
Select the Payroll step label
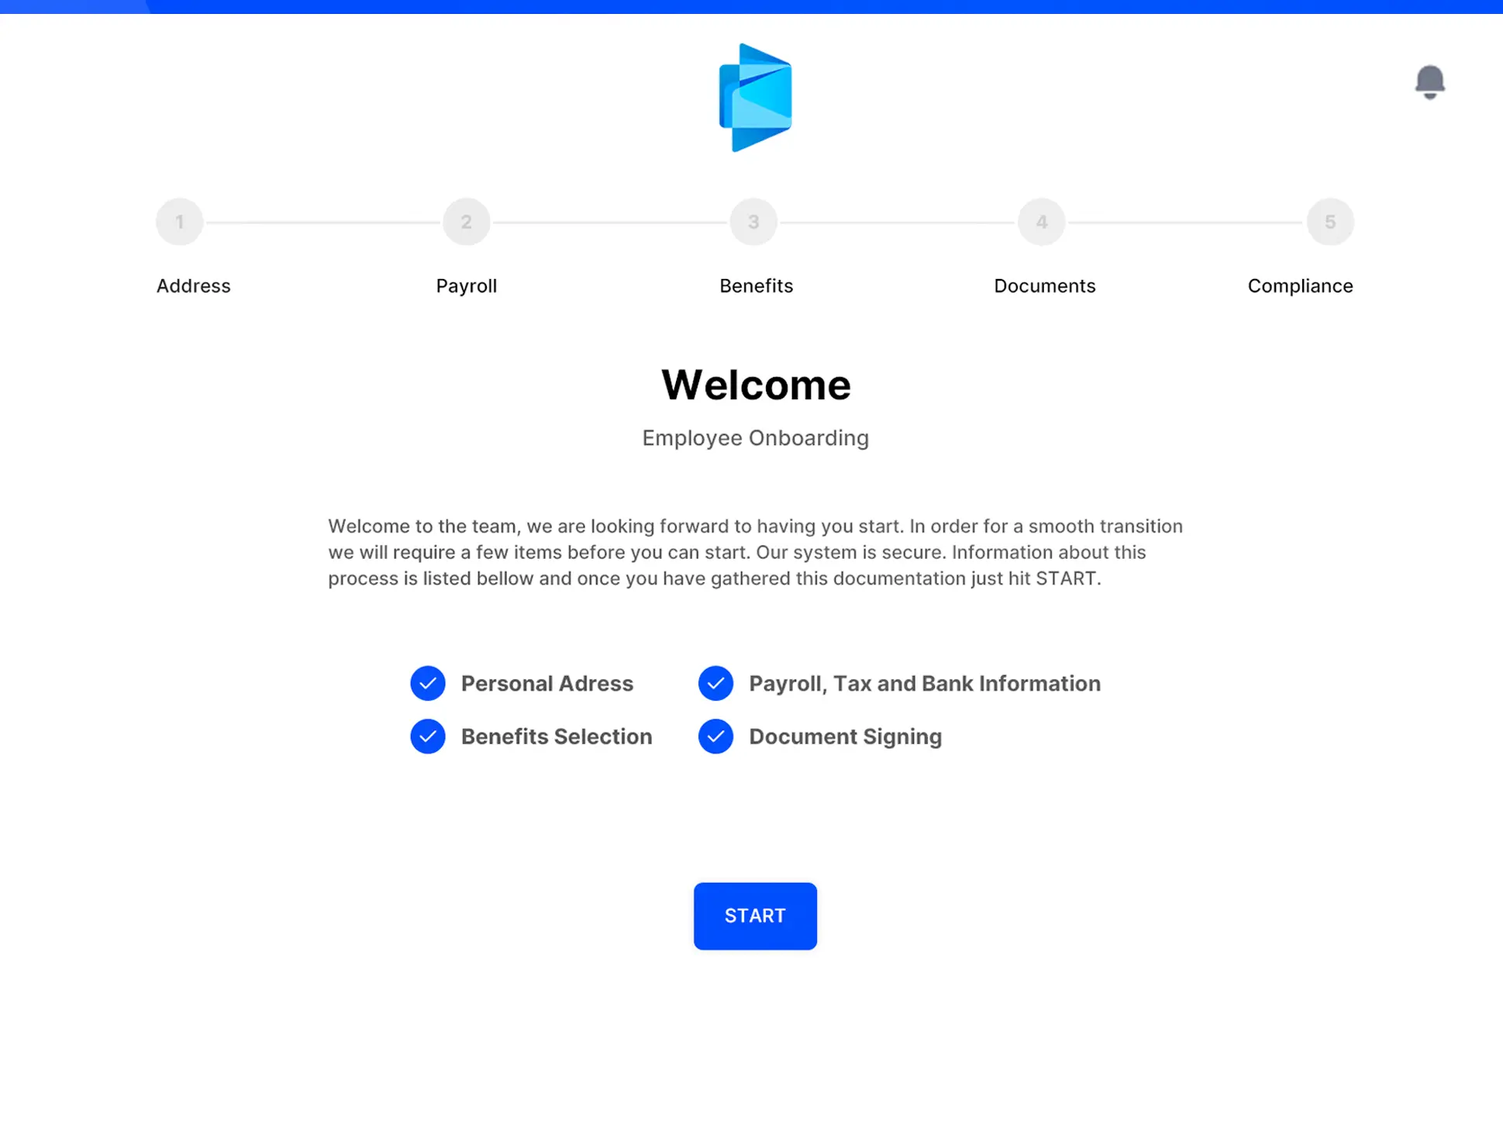466,285
